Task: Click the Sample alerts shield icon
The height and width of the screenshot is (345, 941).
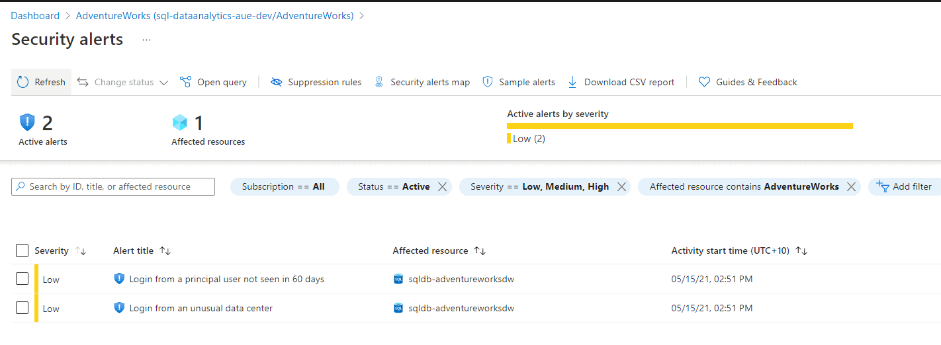Action: [x=488, y=82]
